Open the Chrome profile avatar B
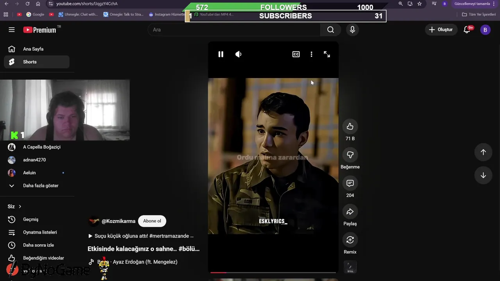 445,4
